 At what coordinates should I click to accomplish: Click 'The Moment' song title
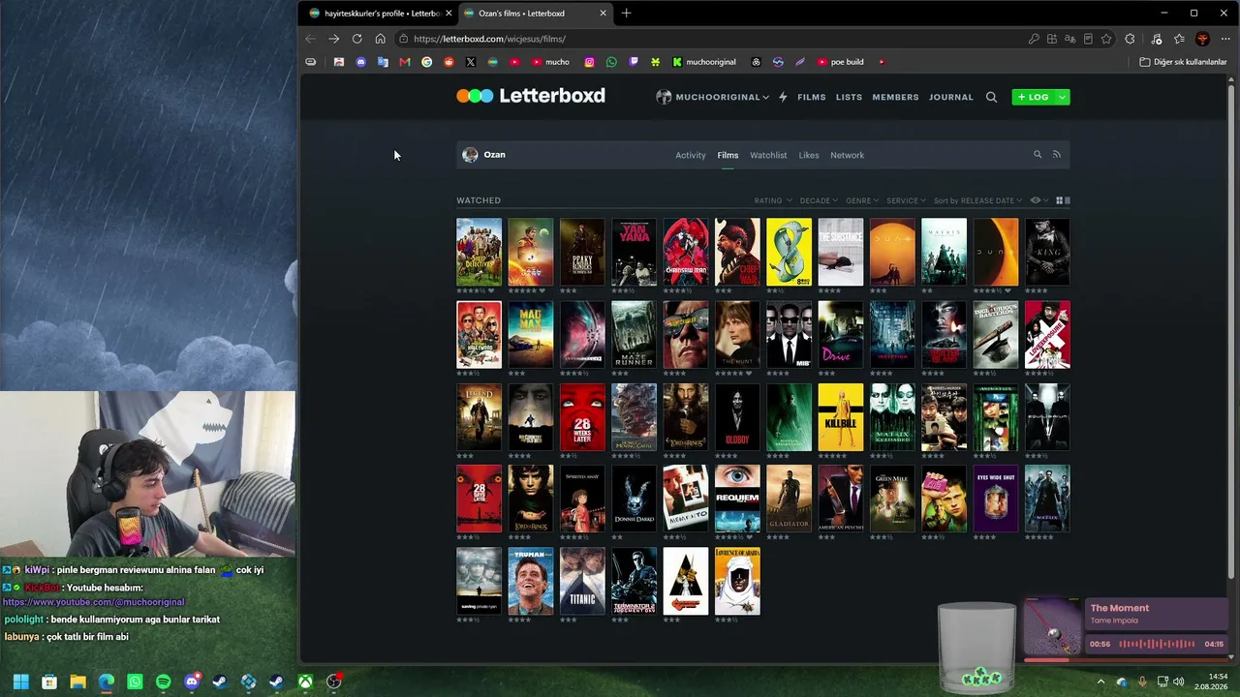click(1120, 608)
